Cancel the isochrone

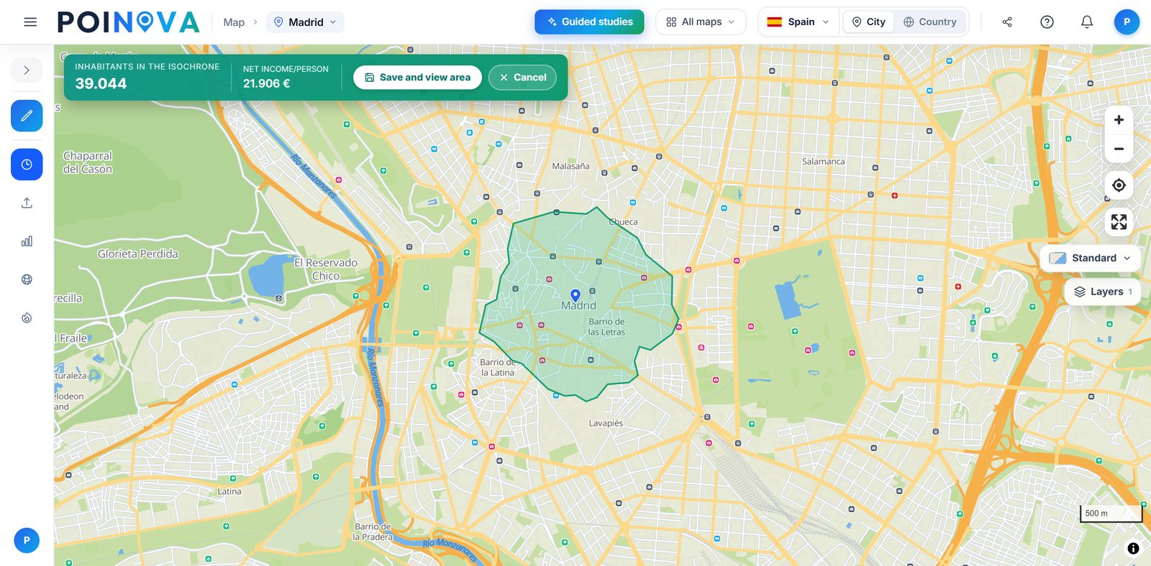522,78
